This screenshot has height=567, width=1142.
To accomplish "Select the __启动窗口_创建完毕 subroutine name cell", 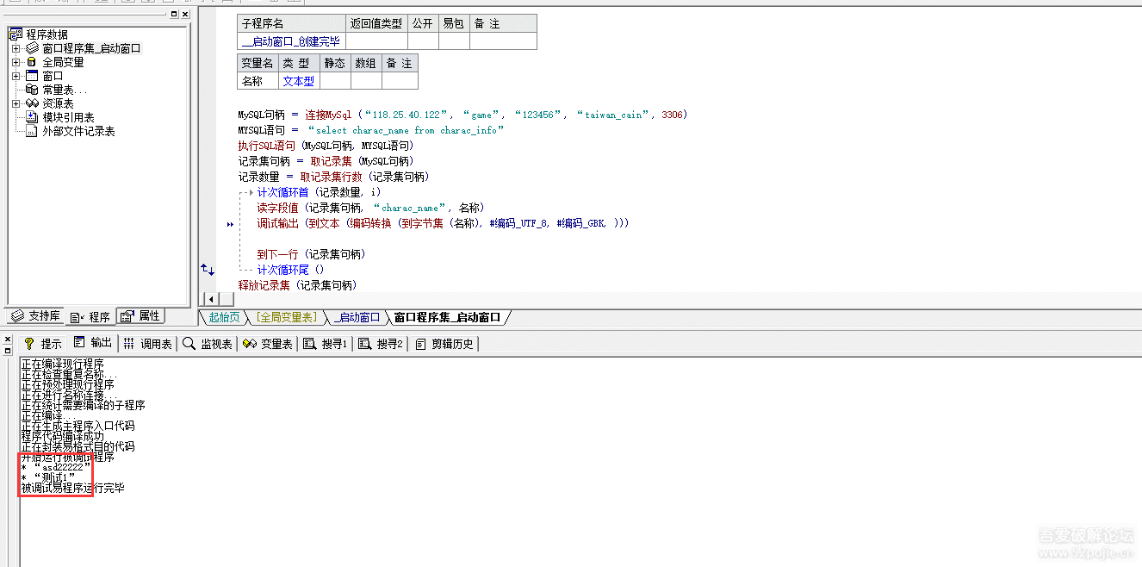I will click(x=292, y=41).
